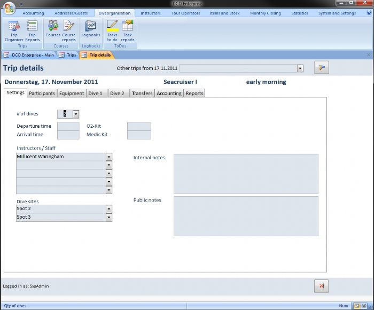The height and width of the screenshot is (310, 374).
Task: Open the Statistics ribbon menu
Action: coord(300,13)
